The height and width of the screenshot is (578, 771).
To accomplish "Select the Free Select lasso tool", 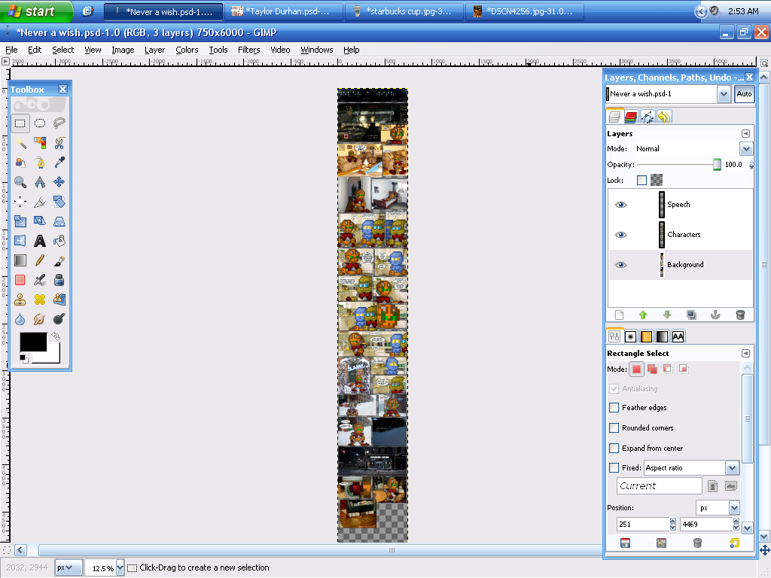I will coord(59,123).
